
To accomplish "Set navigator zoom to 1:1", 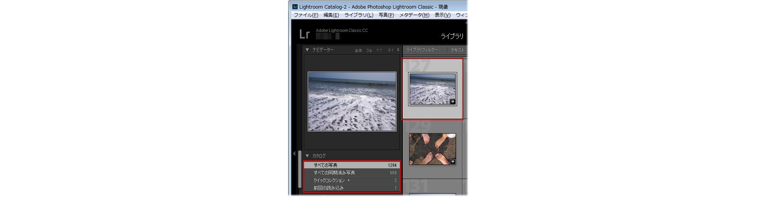I will (379, 50).
